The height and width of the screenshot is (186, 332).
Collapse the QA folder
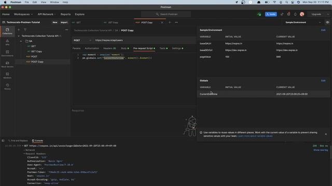click(21, 41)
